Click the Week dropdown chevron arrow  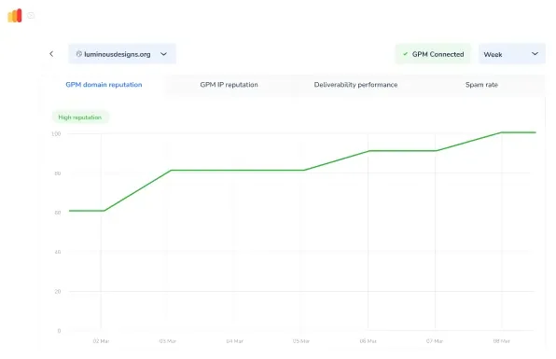coord(535,54)
